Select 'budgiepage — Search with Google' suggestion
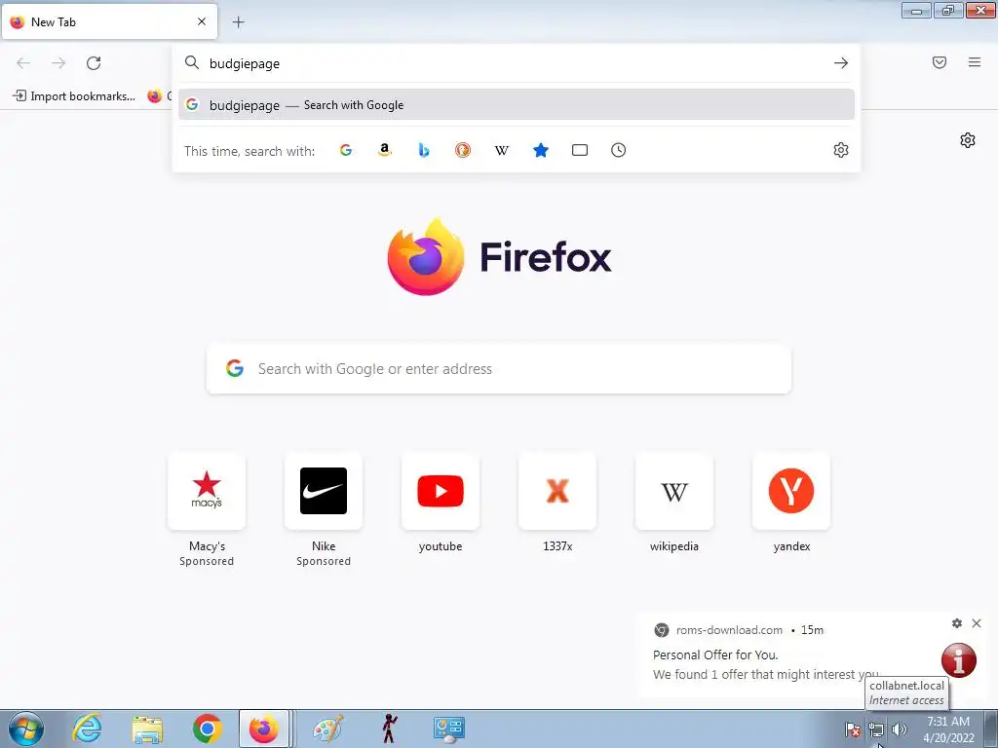 coord(517,105)
